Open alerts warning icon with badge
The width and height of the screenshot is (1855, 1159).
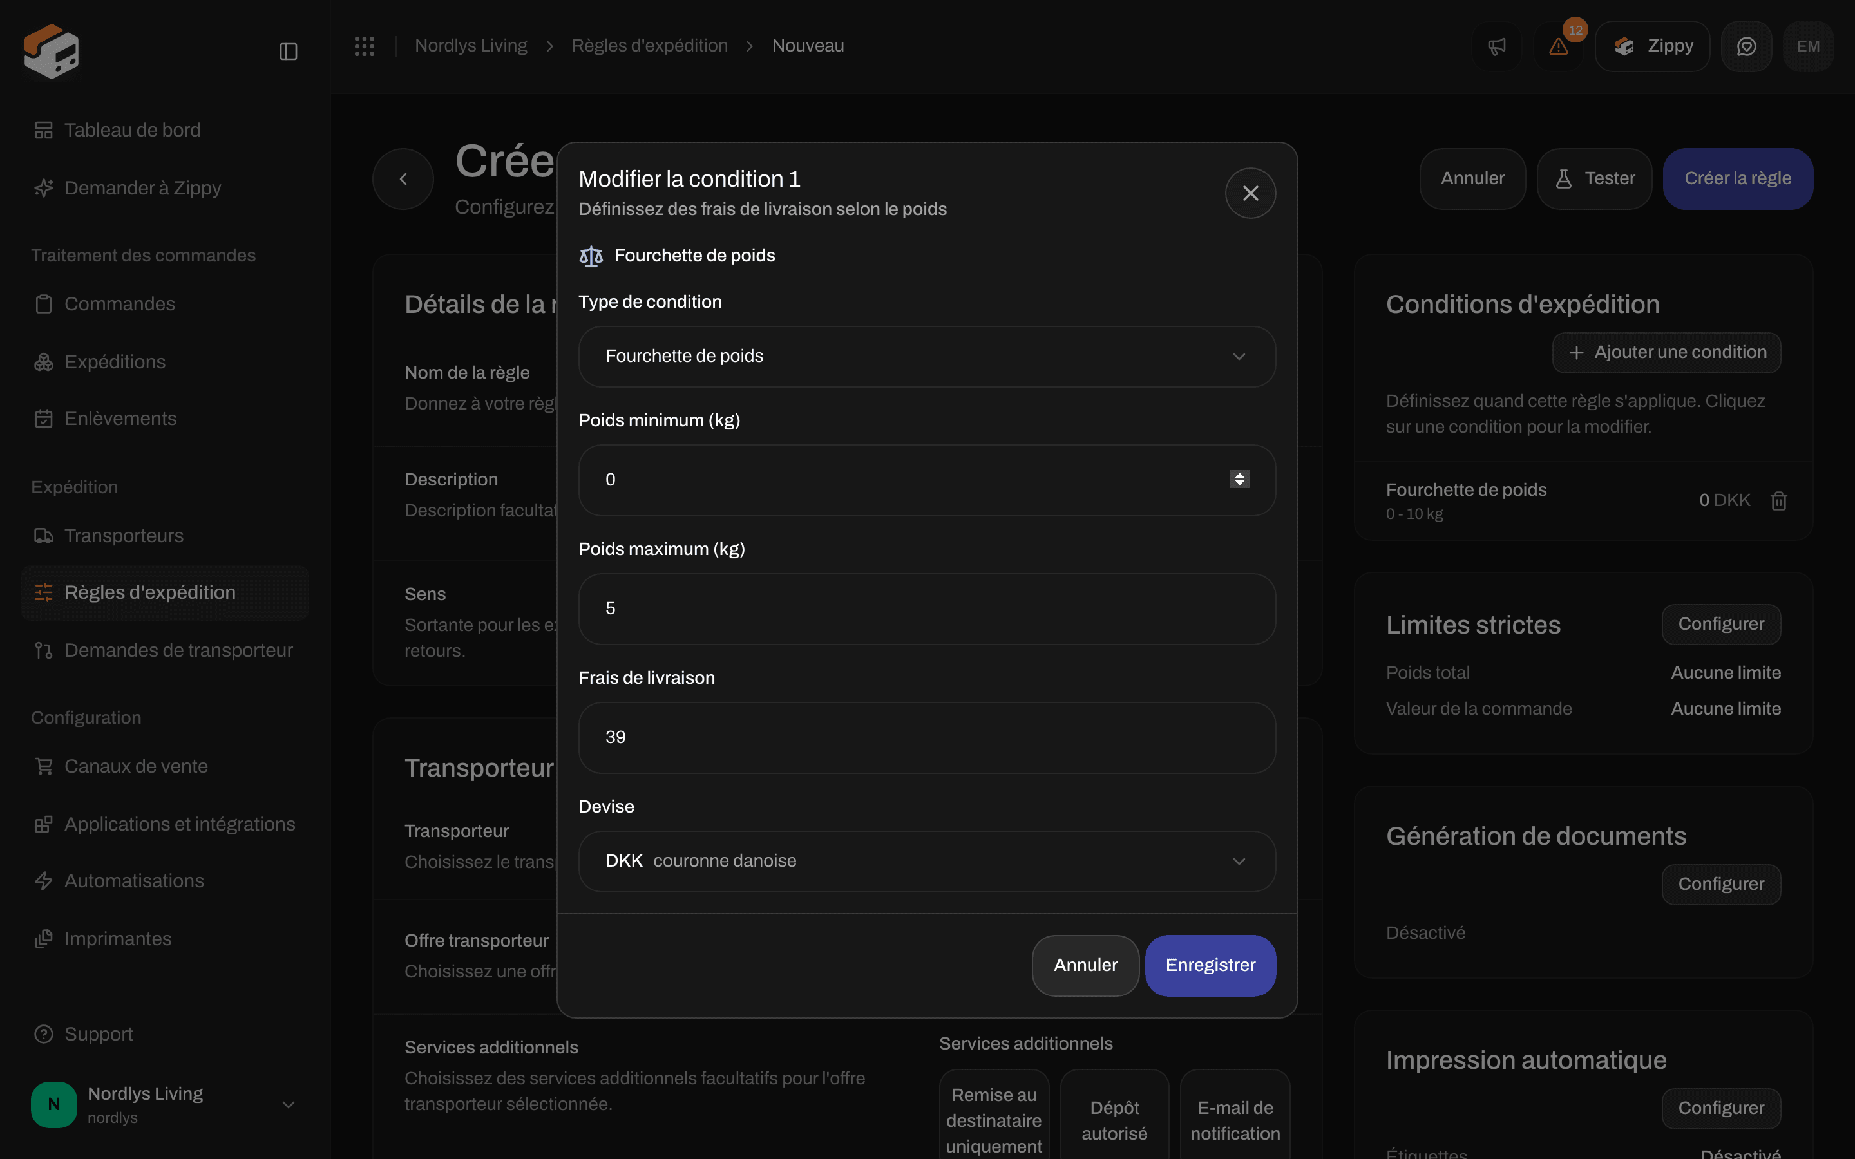tap(1558, 47)
